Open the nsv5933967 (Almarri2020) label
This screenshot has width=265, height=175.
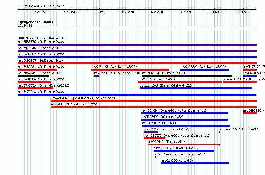click(175, 148)
